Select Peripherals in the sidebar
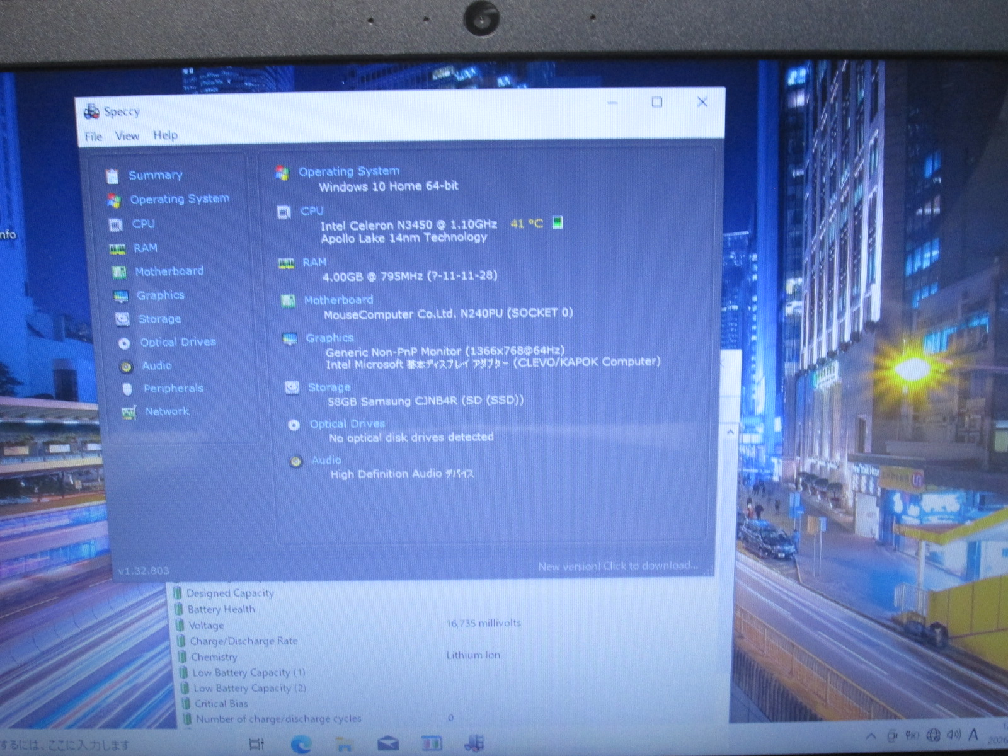Screen dimensions: 1008x756 (173, 389)
